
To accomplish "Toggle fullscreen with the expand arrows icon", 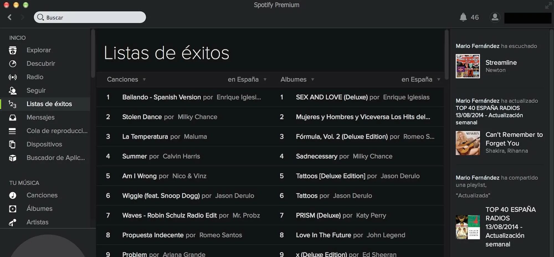I will [x=548, y=5].
